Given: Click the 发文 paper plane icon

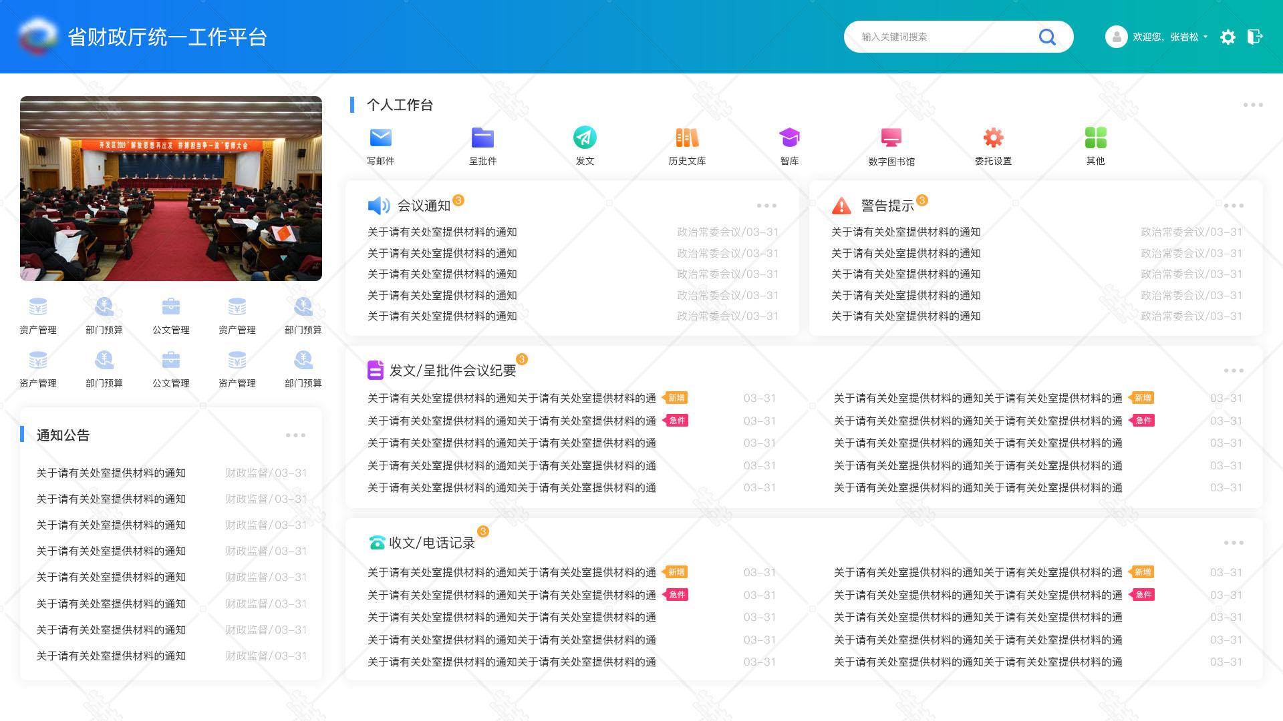Looking at the screenshot, I should click(585, 138).
